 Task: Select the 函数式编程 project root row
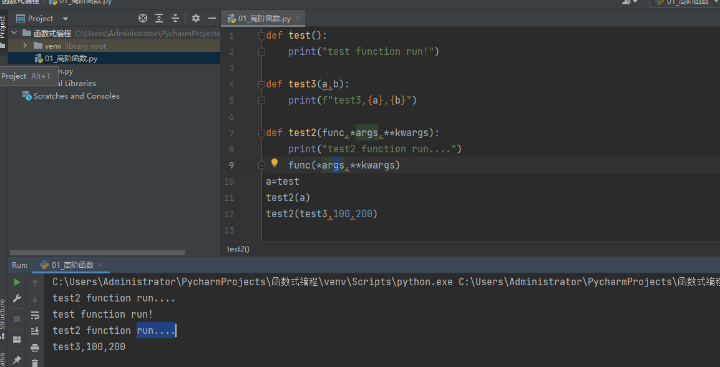click(114, 33)
